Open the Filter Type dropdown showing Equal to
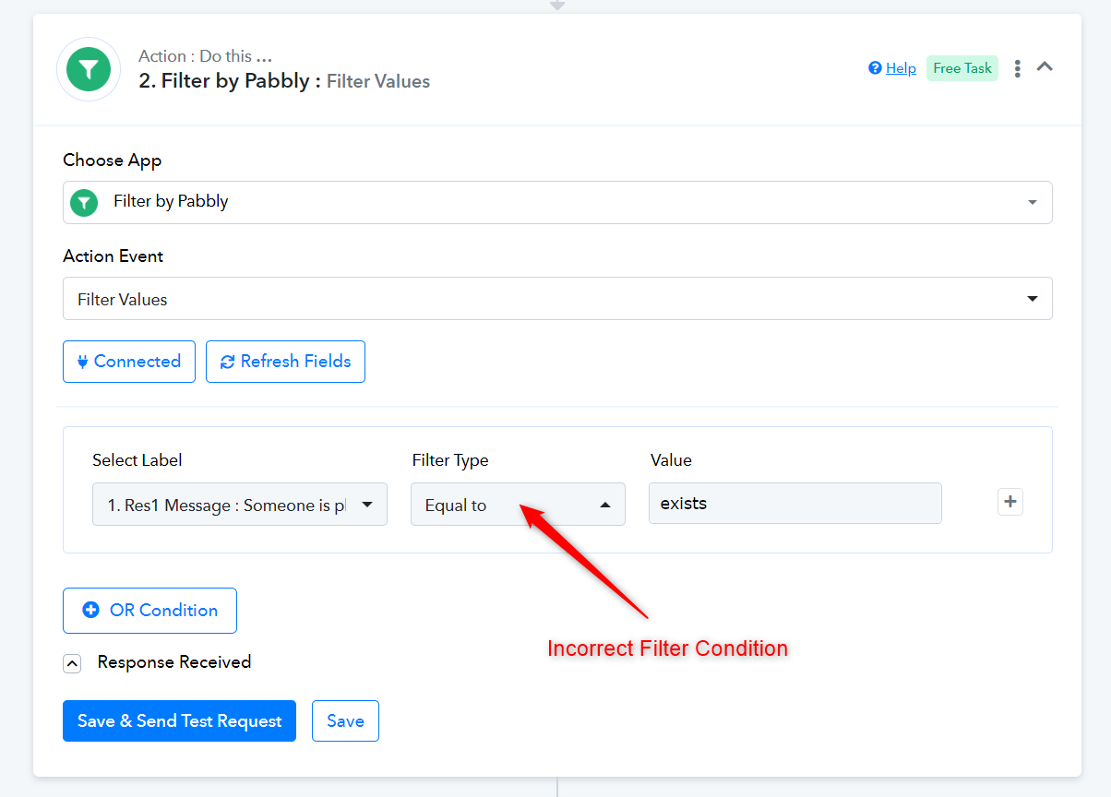Image resolution: width=1111 pixels, height=797 pixels. click(518, 505)
